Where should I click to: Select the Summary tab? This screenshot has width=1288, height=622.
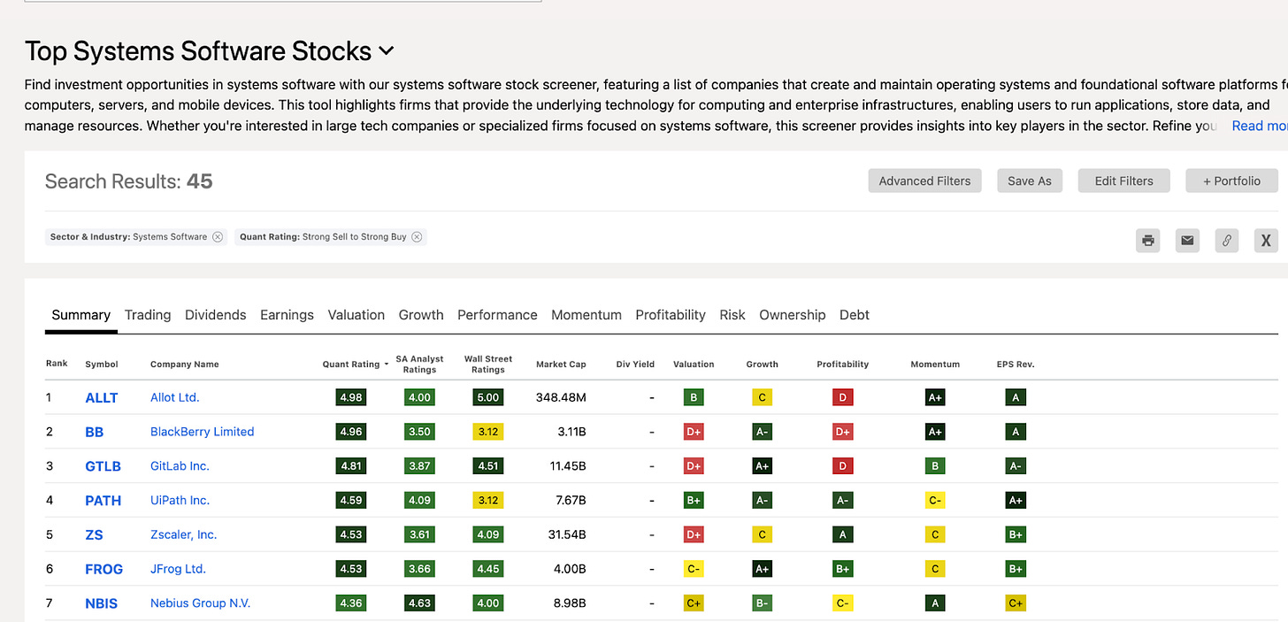click(x=81, y=315)
